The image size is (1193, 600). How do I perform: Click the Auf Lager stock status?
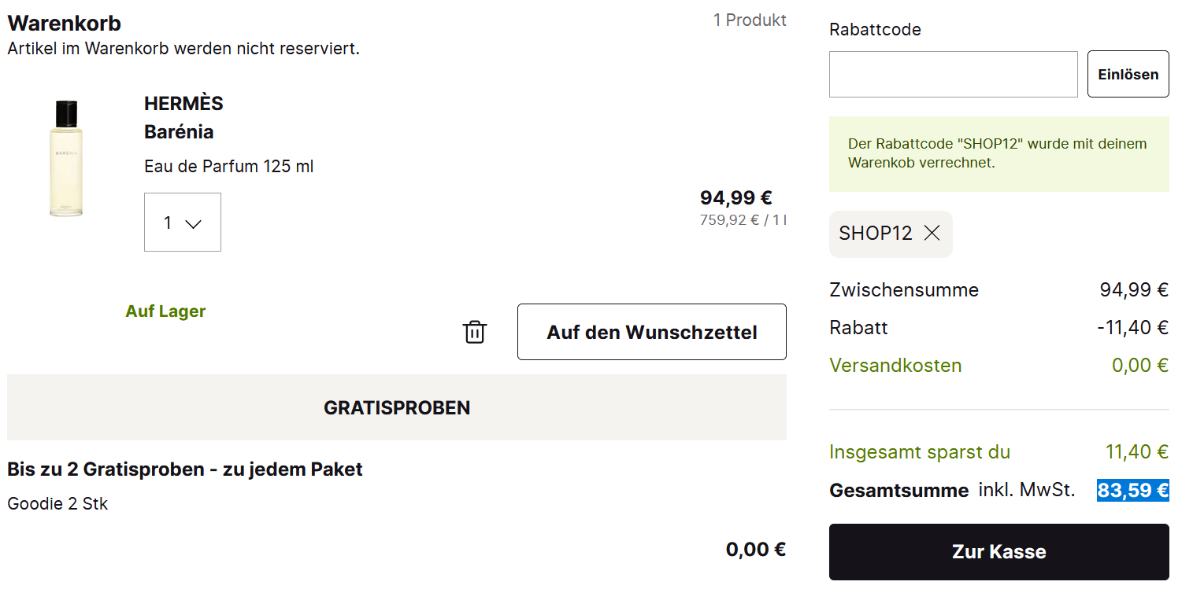[x=165, y=311]
